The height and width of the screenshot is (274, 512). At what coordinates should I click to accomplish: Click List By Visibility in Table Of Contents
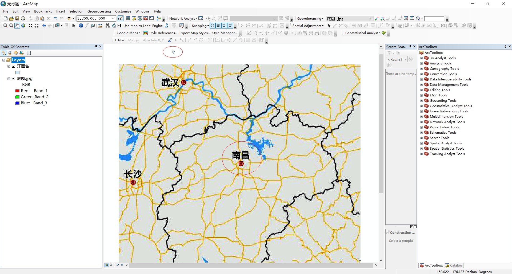pyautogui.click(x=16, y=53)
